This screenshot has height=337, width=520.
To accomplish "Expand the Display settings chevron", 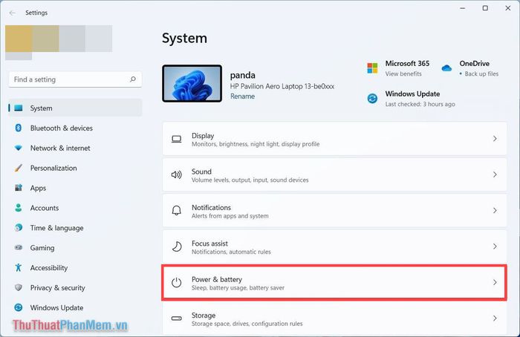I will [x=495, y=139].
